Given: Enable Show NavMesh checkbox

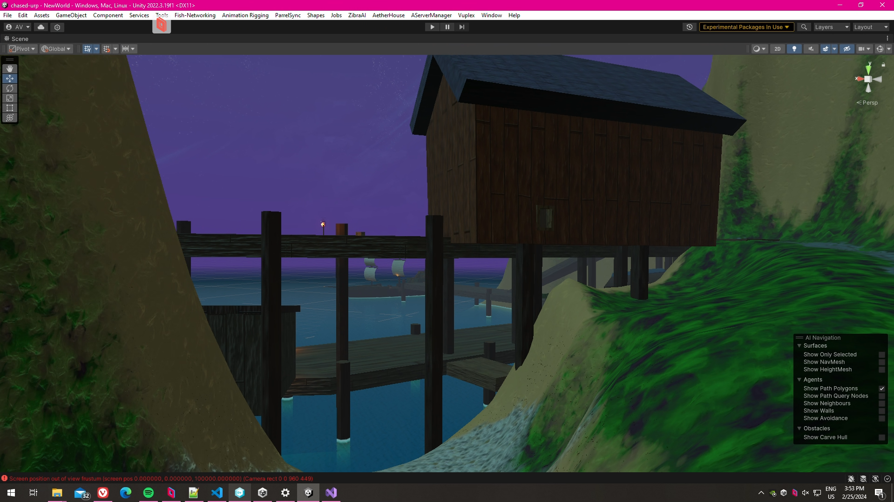Looking at the screenshot, I should point(881,362).
